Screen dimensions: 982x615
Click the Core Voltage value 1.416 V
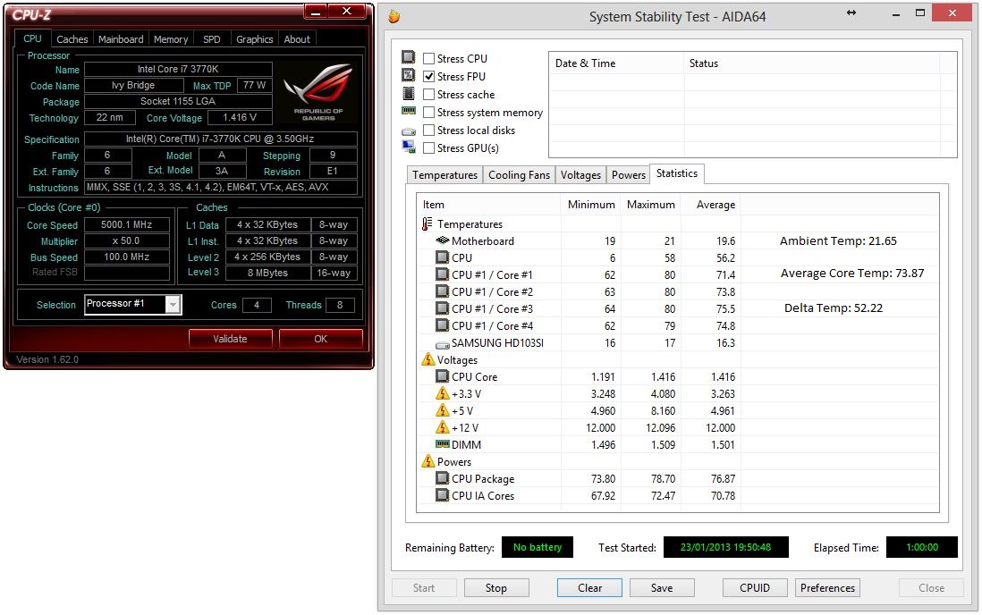pyautogui.click(x=240, y=117)
